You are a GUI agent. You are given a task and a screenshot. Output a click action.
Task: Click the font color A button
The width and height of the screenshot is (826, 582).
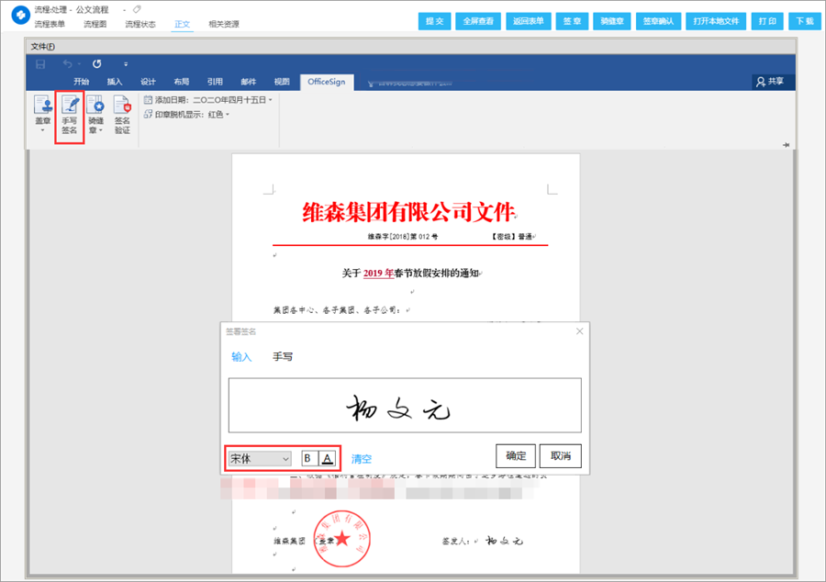pyautogui.click(x=327, y=458)
